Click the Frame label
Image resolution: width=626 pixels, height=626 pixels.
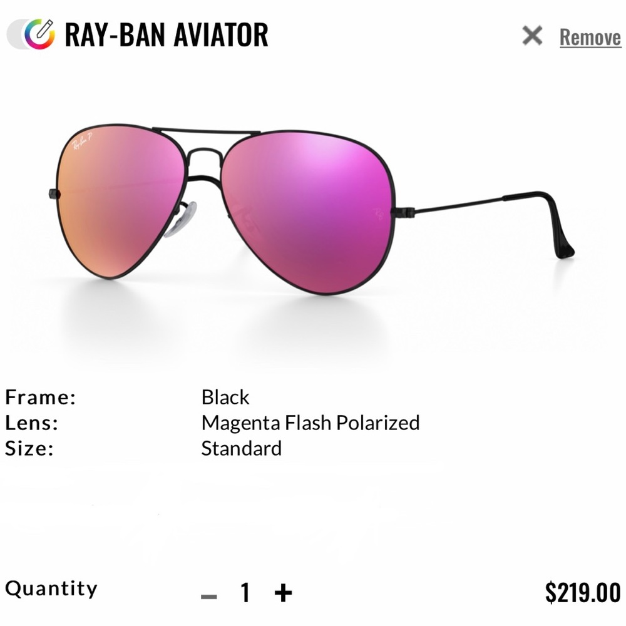pyautogui.click(x=40, y=397)
